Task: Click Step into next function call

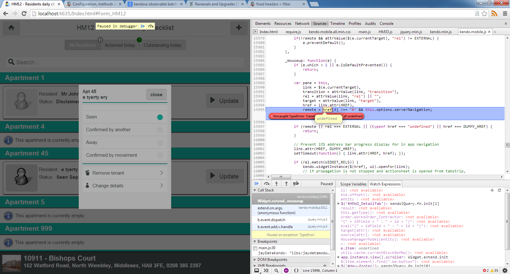Action: click(276, 184)
